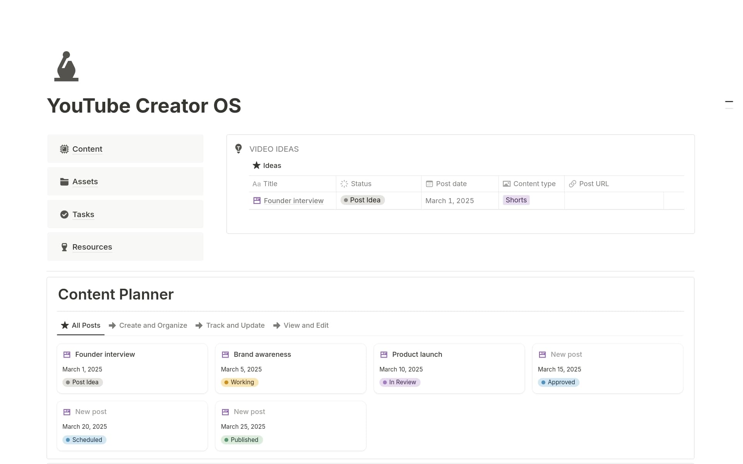Screen dimensions: 743x464
Task: Click the trophy icon next to Resources
Action: [64, 247]
